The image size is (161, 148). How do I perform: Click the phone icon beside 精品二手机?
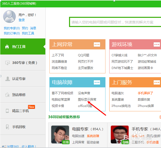coord(7,111)
